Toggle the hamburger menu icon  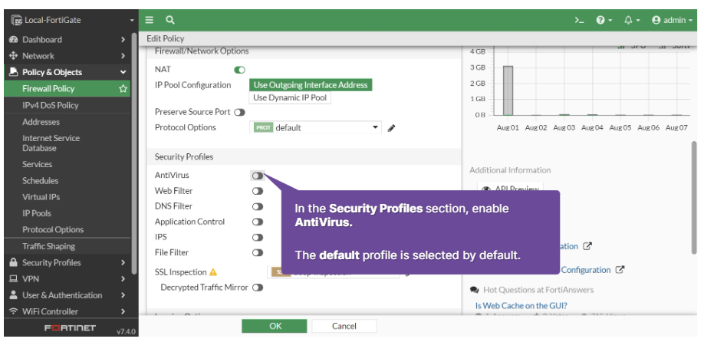(150, 20)
